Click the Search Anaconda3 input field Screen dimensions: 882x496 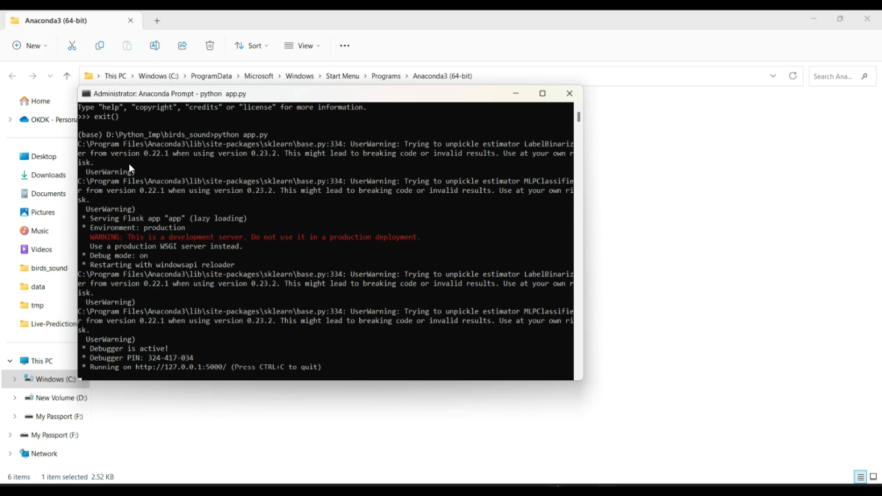[834, 76]
